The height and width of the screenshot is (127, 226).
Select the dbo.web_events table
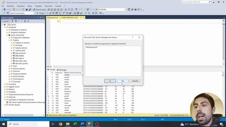(22, 64)
